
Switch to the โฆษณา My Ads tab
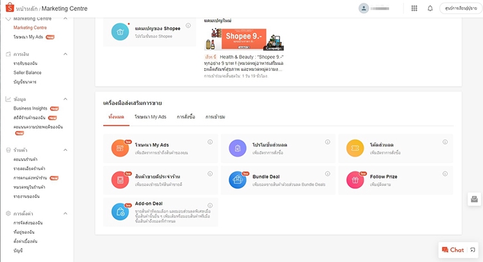[150, 117]
